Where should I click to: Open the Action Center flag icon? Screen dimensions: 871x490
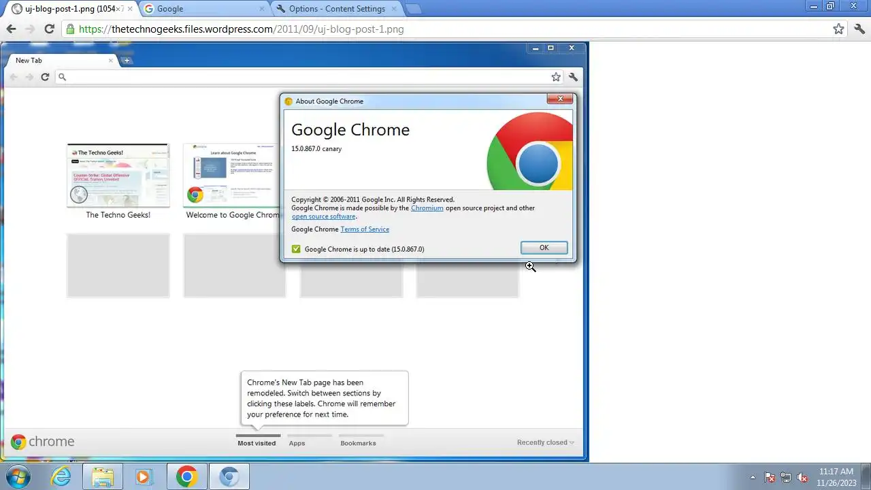coord(770,477)
